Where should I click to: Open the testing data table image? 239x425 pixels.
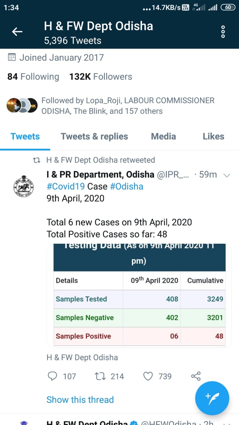139,296
